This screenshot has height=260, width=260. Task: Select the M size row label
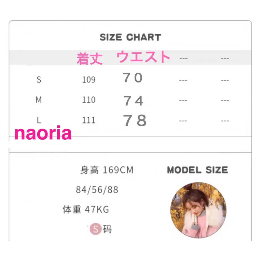(x=39, y=100)
